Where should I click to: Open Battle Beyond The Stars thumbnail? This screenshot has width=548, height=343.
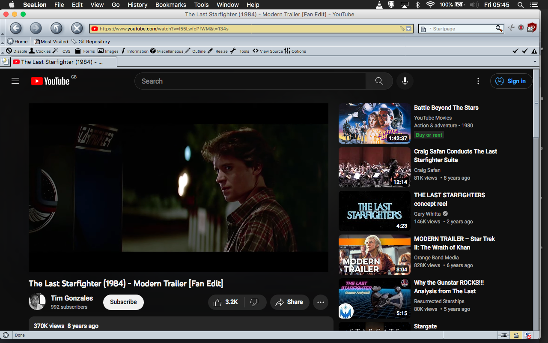coord(375,123)
